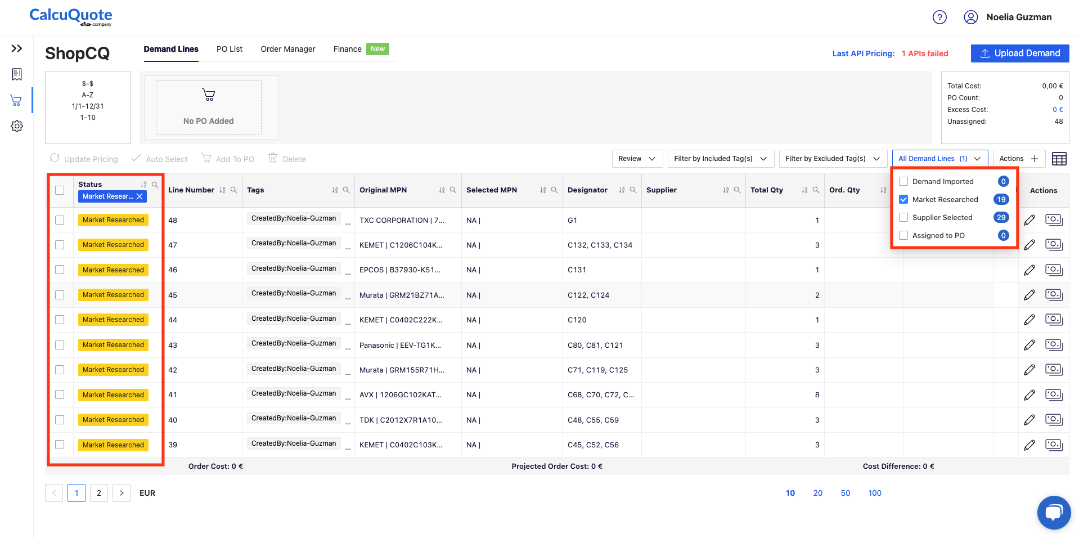
Task: Search the Original MPN column
Action: [x=453, y=190]
